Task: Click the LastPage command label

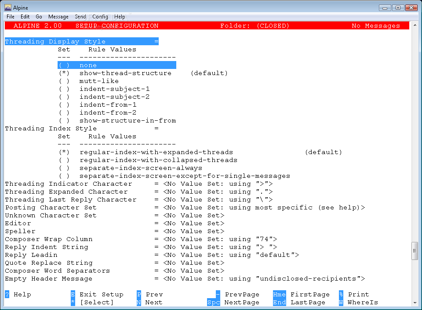Action: click(308, 303)
